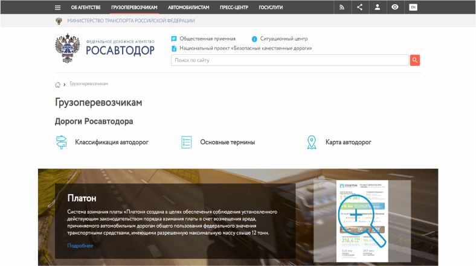Open АВТОМОБИЛИСТАМ menu
This screenshot has height=266, width=476.
(x=188, y=8)
